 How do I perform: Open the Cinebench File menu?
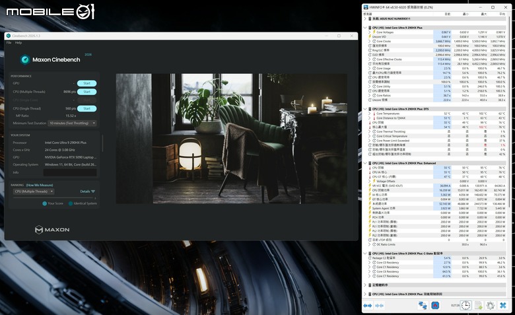tap(9, 43)
